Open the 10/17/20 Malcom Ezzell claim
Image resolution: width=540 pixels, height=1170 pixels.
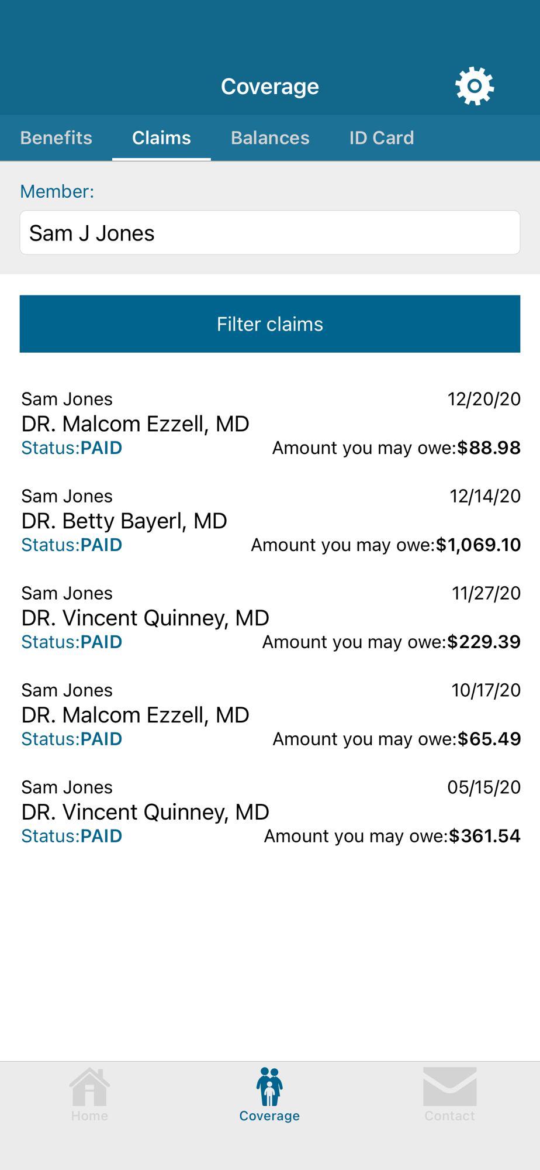[270, 714]
